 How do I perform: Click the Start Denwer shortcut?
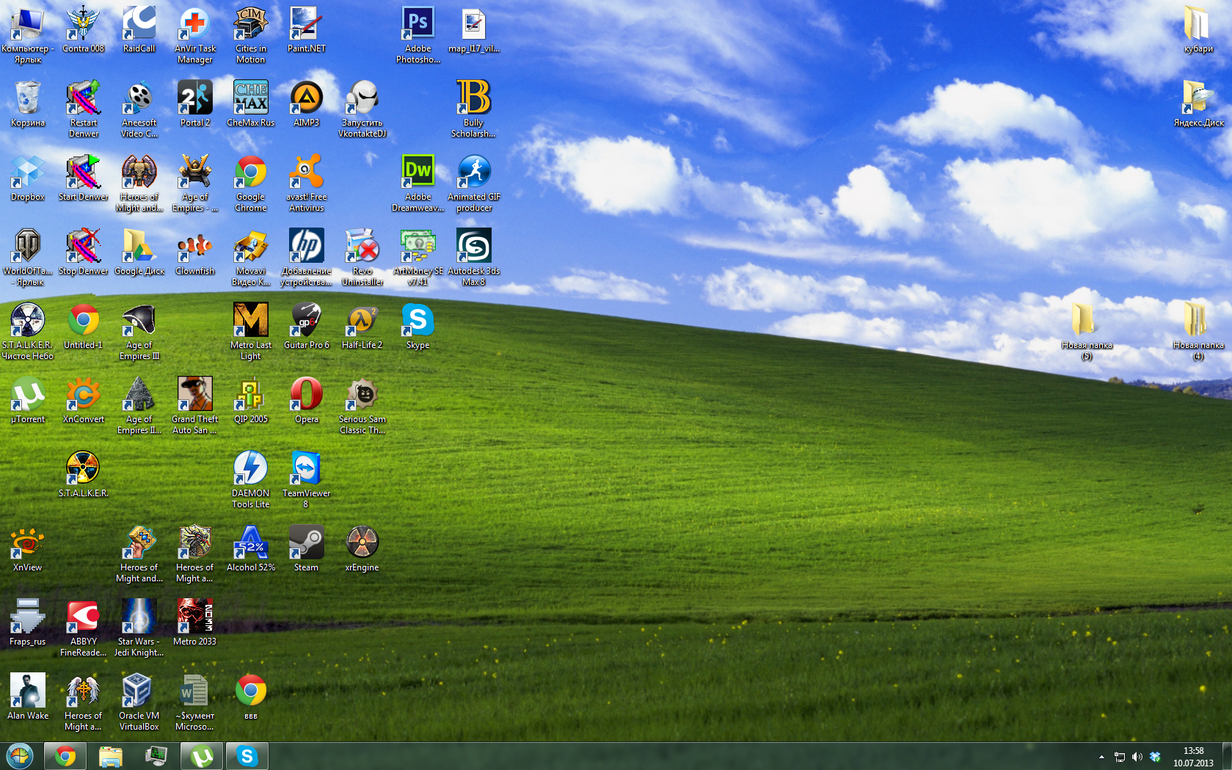coord(84,178)
